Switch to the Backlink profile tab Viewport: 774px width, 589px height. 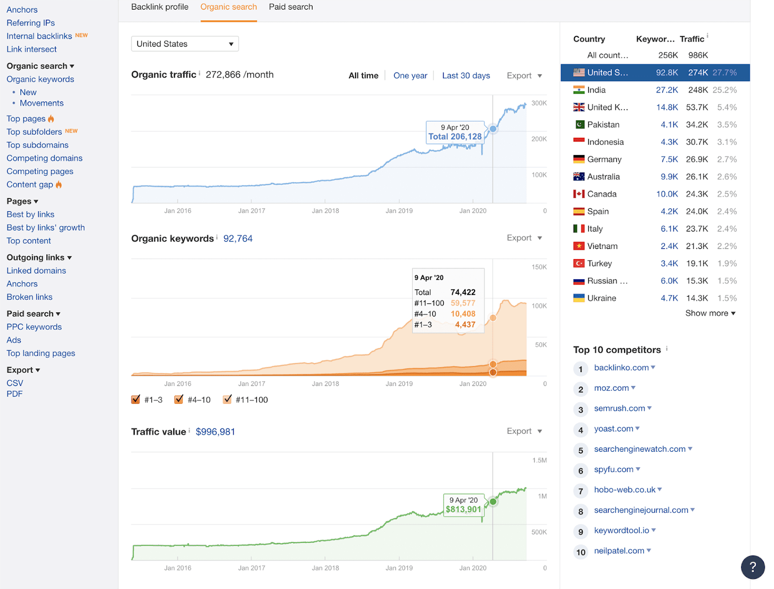click(x=160, y=7)
